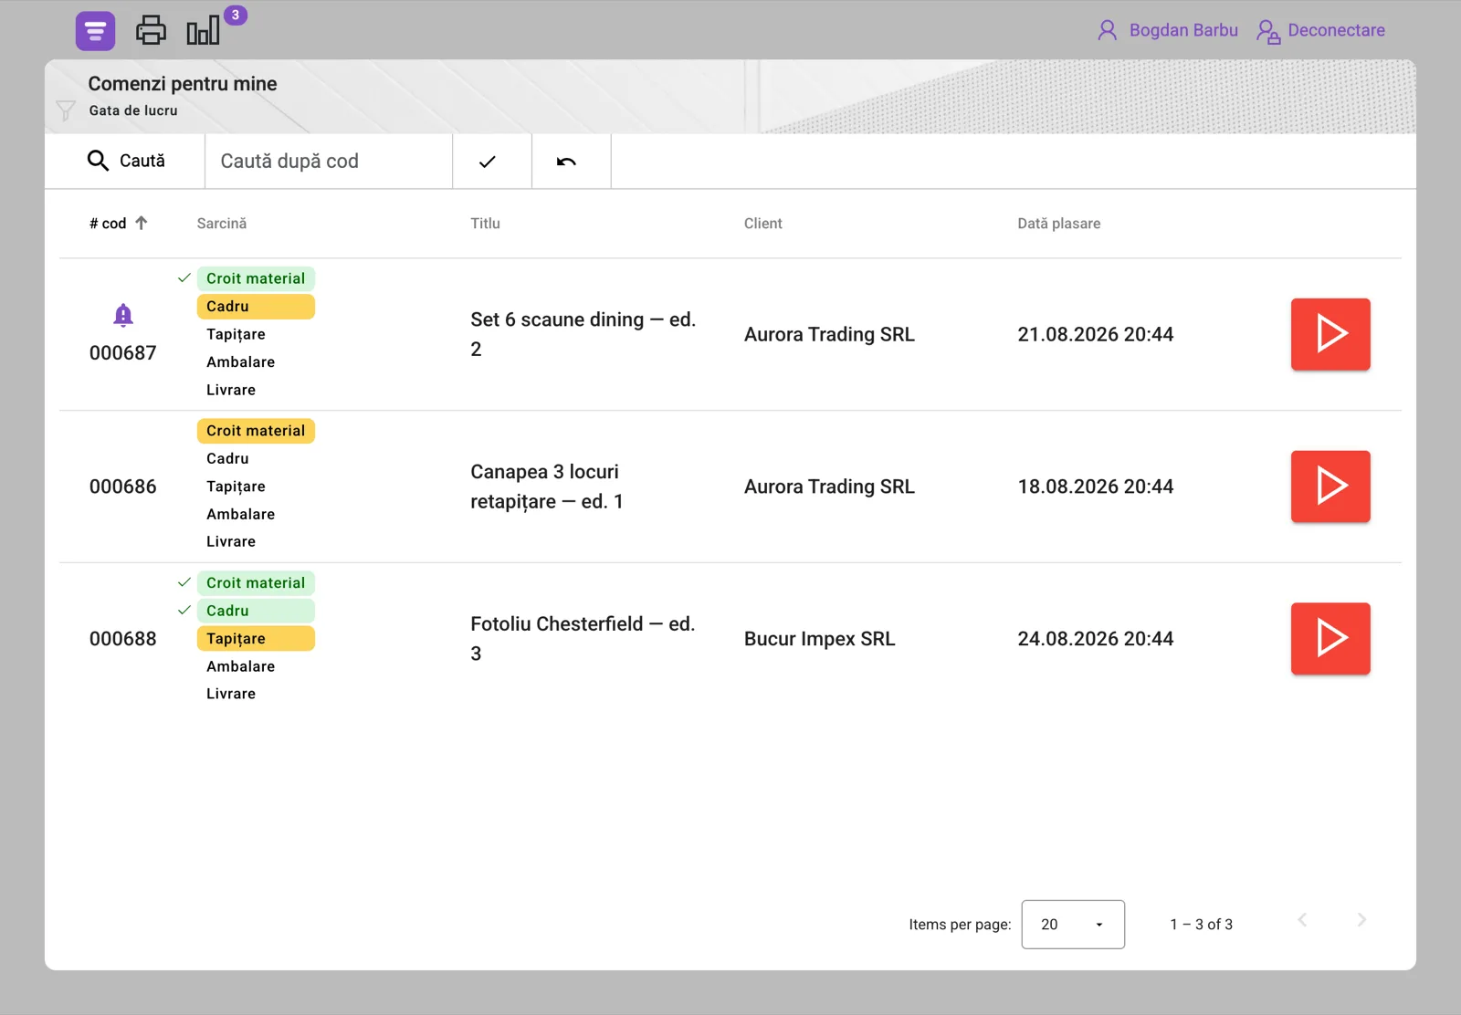The width and height of the screenshot is (1461, 1015).
Task: Reset search with the undo arrow
Action: (x=572, y=162)
